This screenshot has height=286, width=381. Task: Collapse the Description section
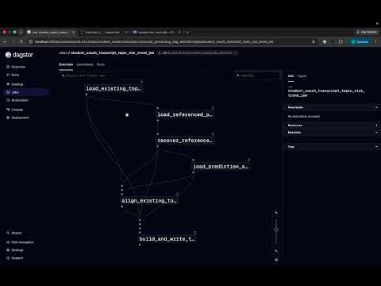(x=333, y=107)
